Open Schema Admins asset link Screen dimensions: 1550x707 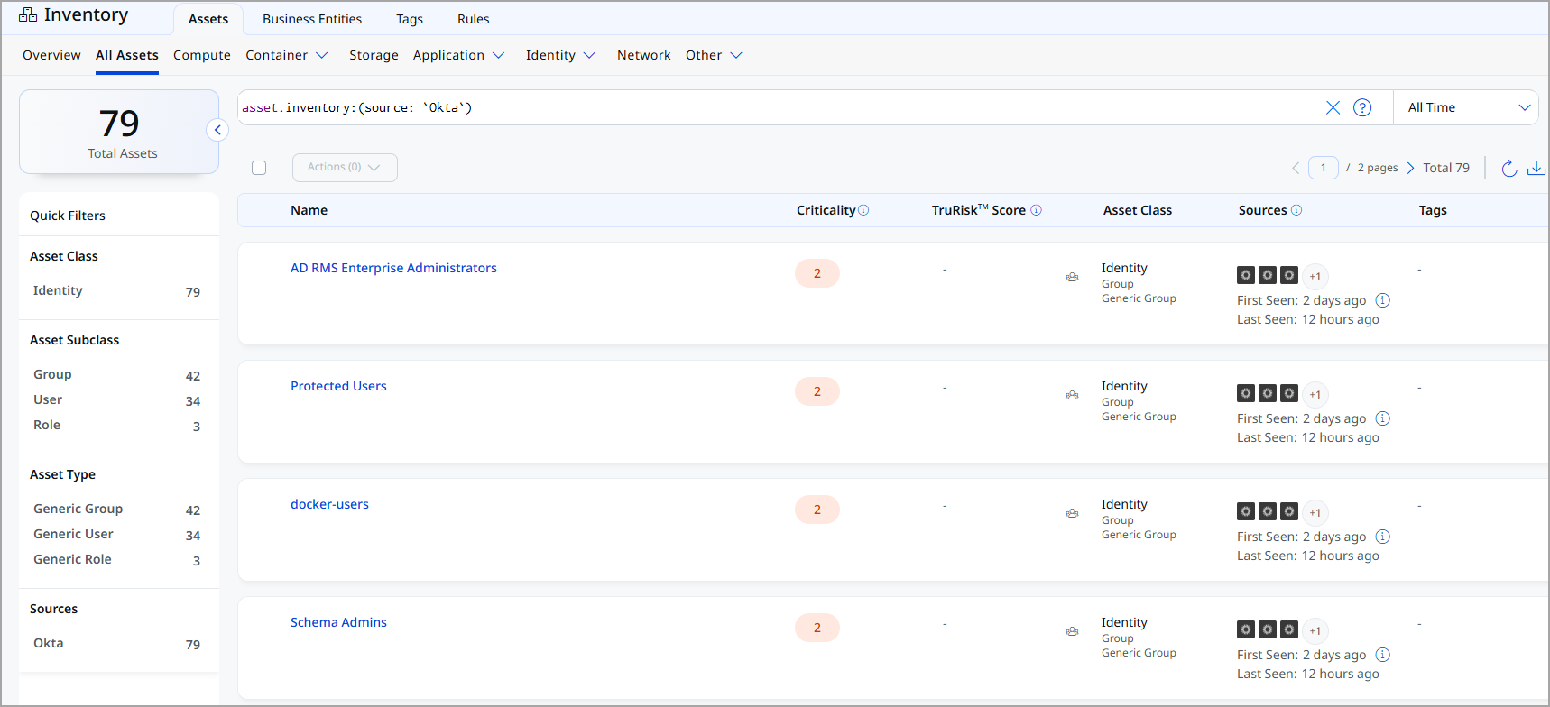tap(338, 622)
